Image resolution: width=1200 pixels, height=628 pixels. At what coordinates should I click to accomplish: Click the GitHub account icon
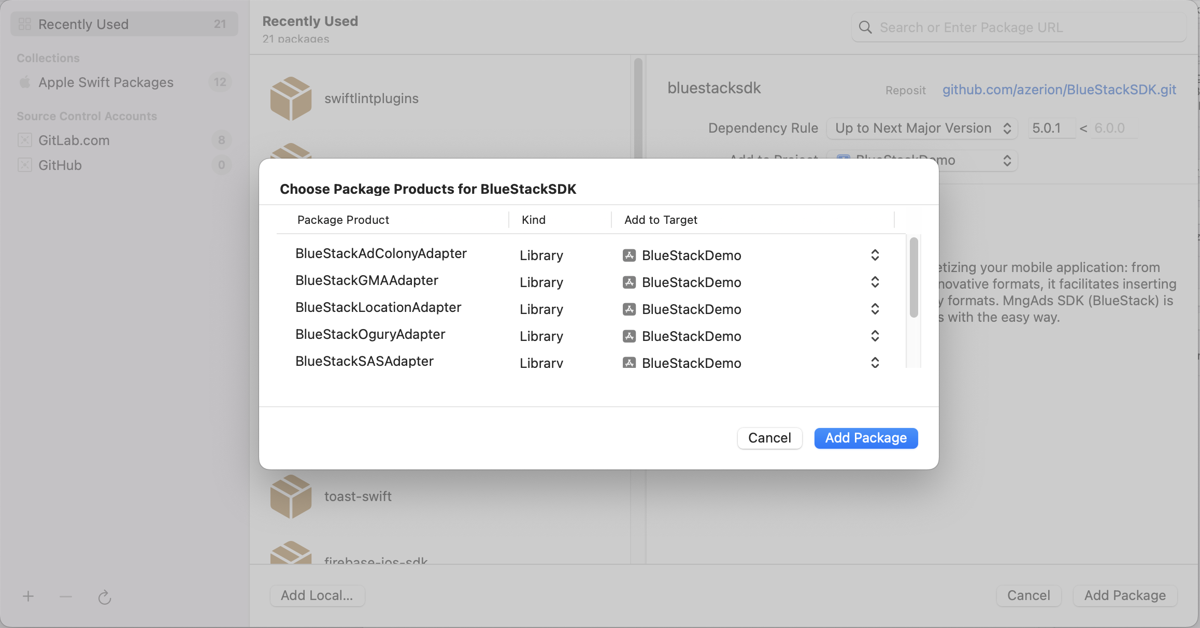pos(24,165)
